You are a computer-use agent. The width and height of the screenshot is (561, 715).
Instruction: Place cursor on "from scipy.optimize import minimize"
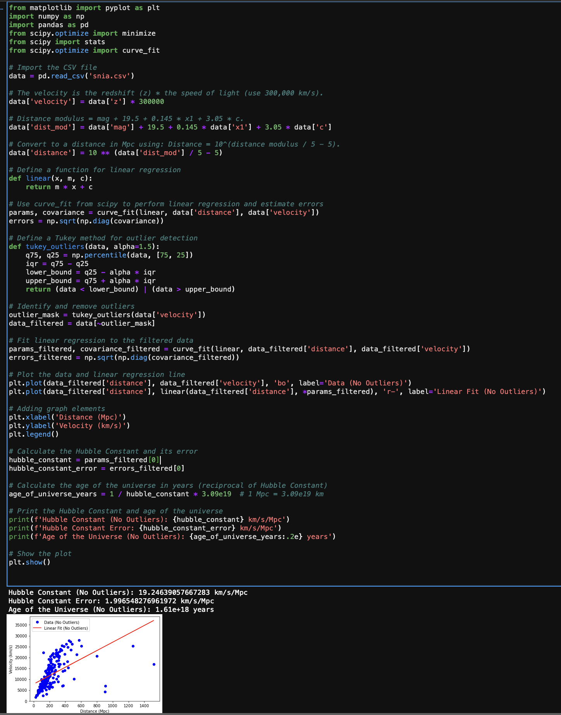coord(82,33)
